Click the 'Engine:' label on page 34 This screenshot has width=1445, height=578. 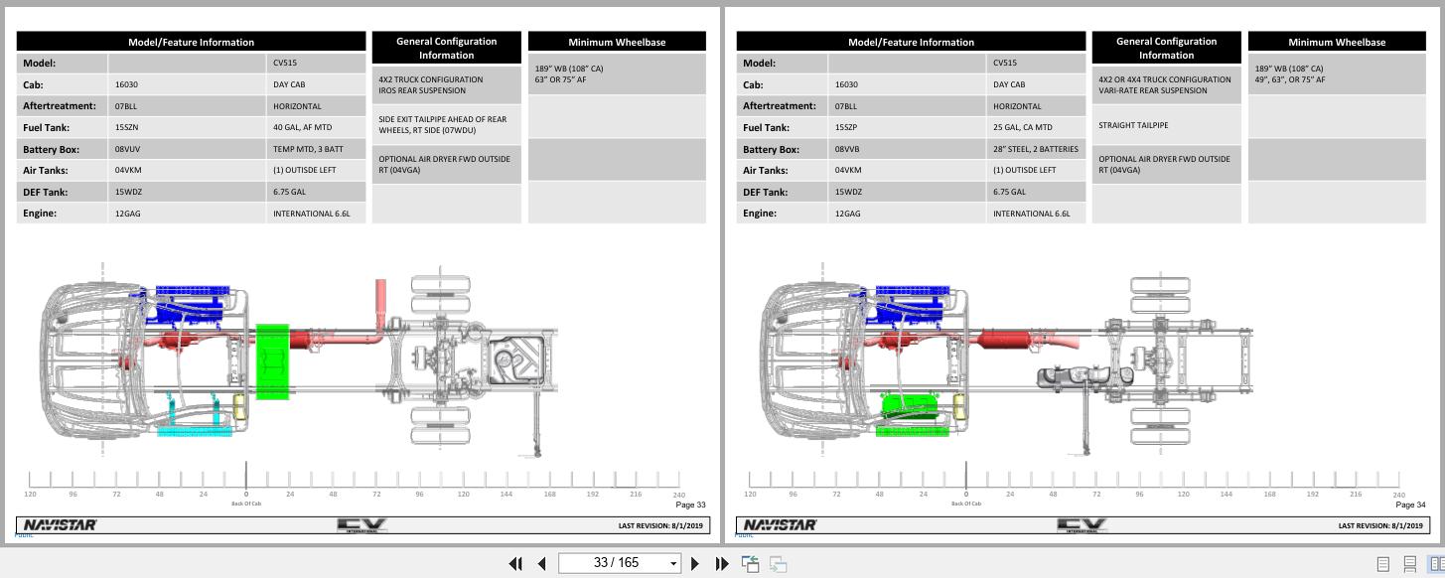click(x=760, y=213)
